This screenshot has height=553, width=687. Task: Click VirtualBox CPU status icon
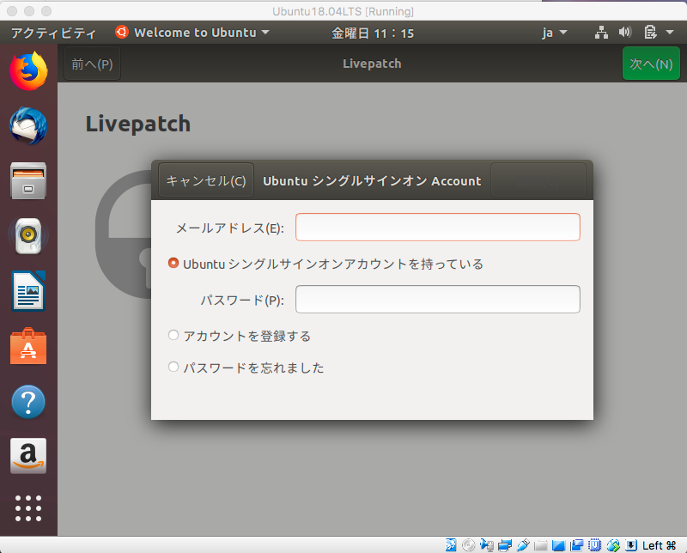point(594,545)
